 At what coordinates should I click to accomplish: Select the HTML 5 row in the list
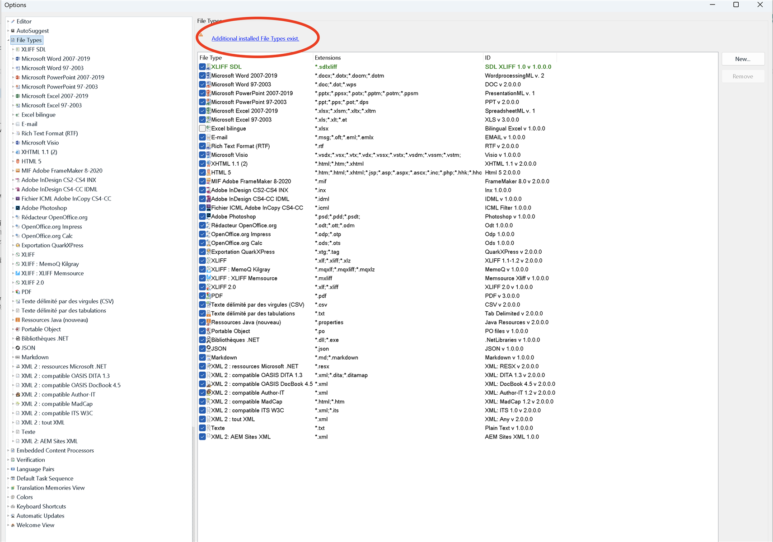(377, 172)
